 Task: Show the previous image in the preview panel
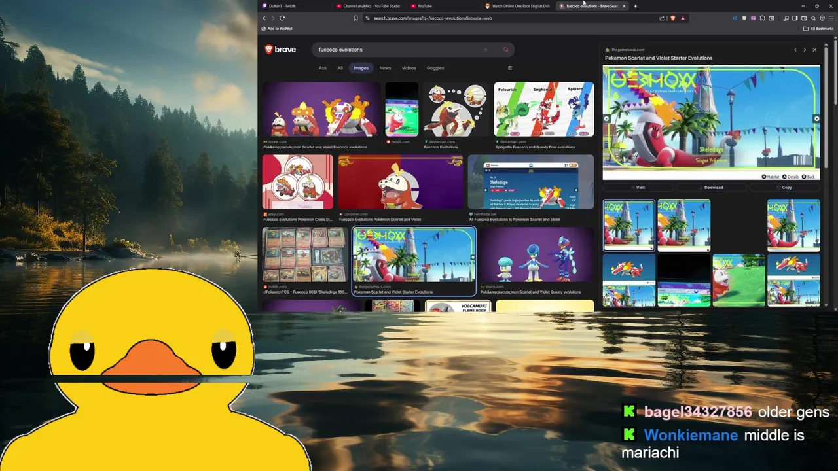(x=795, y=50)
